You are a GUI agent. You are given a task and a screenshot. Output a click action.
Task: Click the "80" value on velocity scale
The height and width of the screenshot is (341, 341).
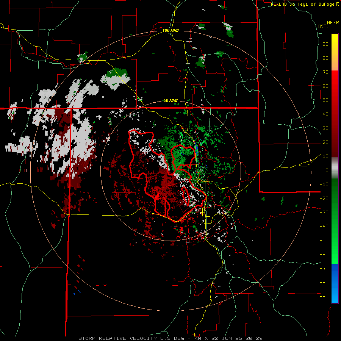pyautogui.click(x=325, y=58)
